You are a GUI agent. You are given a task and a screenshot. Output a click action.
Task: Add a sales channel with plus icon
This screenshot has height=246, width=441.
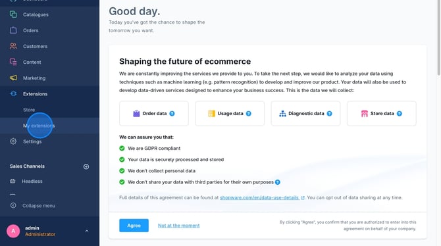click(x=86, y=166)
